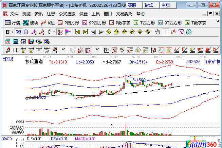222x148 pixels.
Task: Toggle the crosshair cursor tool
Action: (x=166, y=32)
